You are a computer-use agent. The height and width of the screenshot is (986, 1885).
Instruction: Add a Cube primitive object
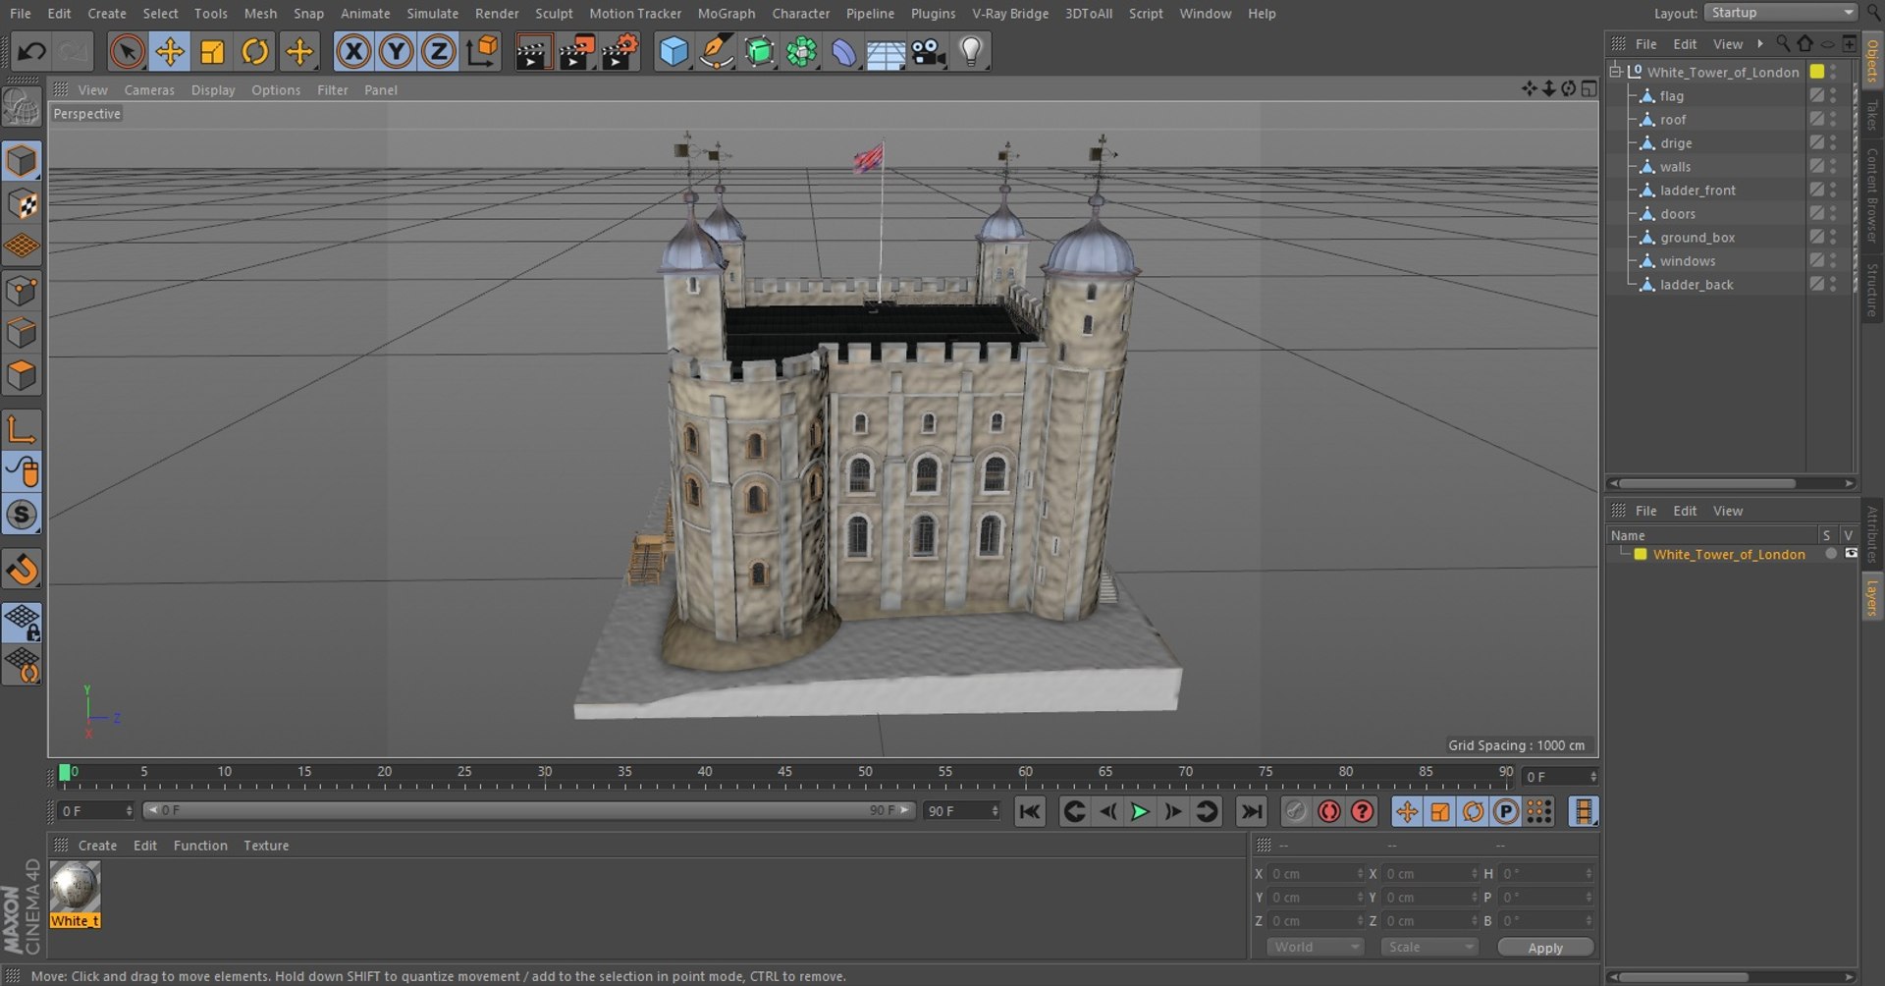pyautogui.click(x=673, y=51)
